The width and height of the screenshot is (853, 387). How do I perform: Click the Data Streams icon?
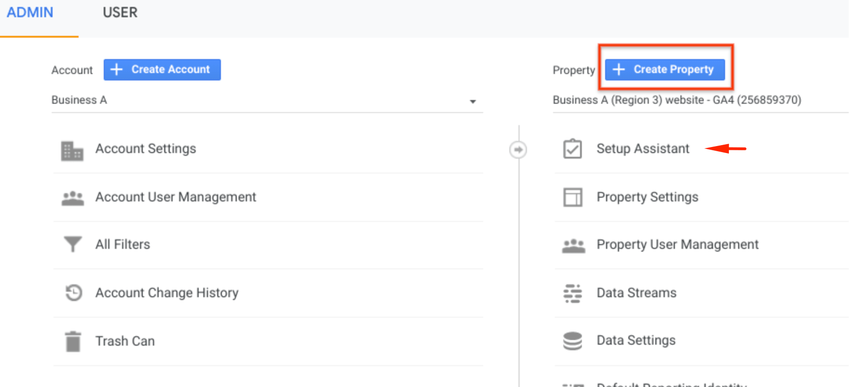(x=573, y=294)
